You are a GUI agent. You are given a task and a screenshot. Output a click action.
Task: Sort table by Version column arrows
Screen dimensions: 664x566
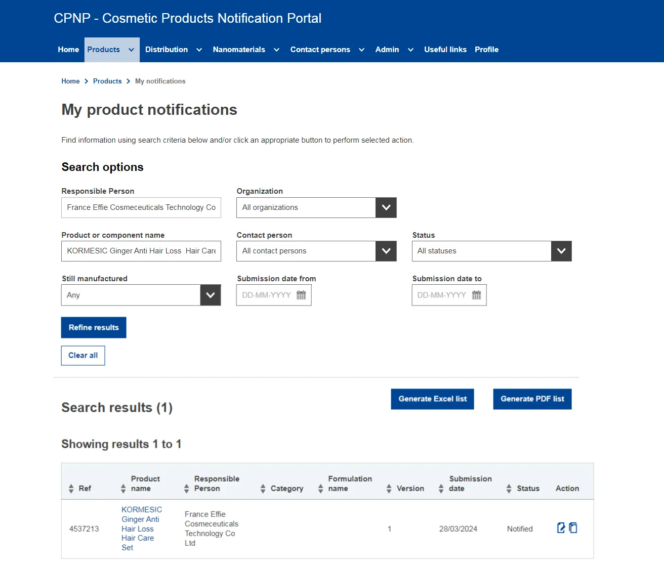pyautogui.click(x=389, y=489)
